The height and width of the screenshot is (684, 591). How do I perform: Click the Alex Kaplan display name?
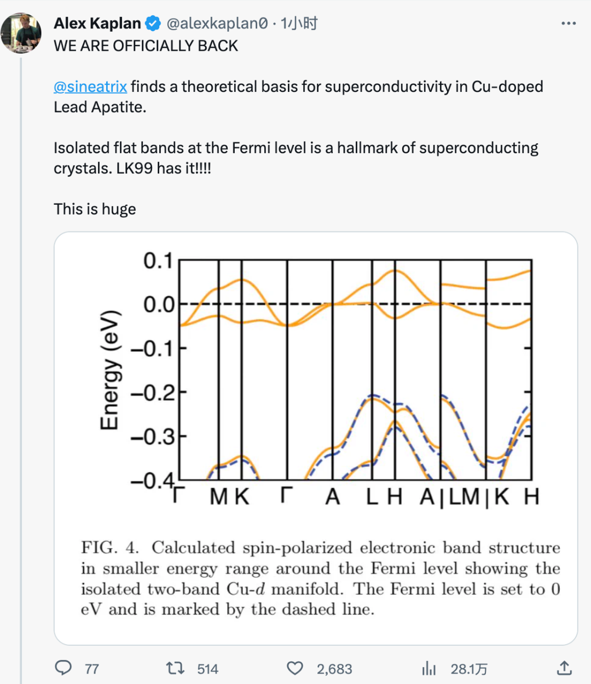(x=97, y=24)
